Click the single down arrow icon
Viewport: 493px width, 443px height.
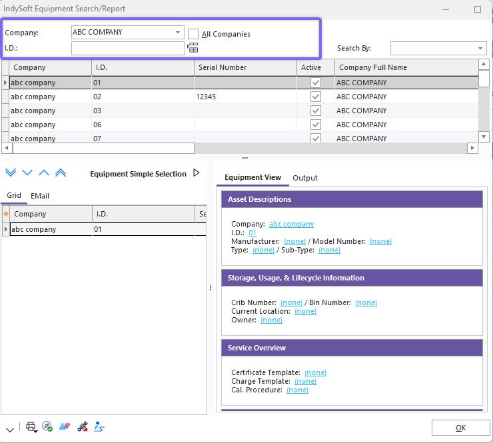(x=27, y=173)
